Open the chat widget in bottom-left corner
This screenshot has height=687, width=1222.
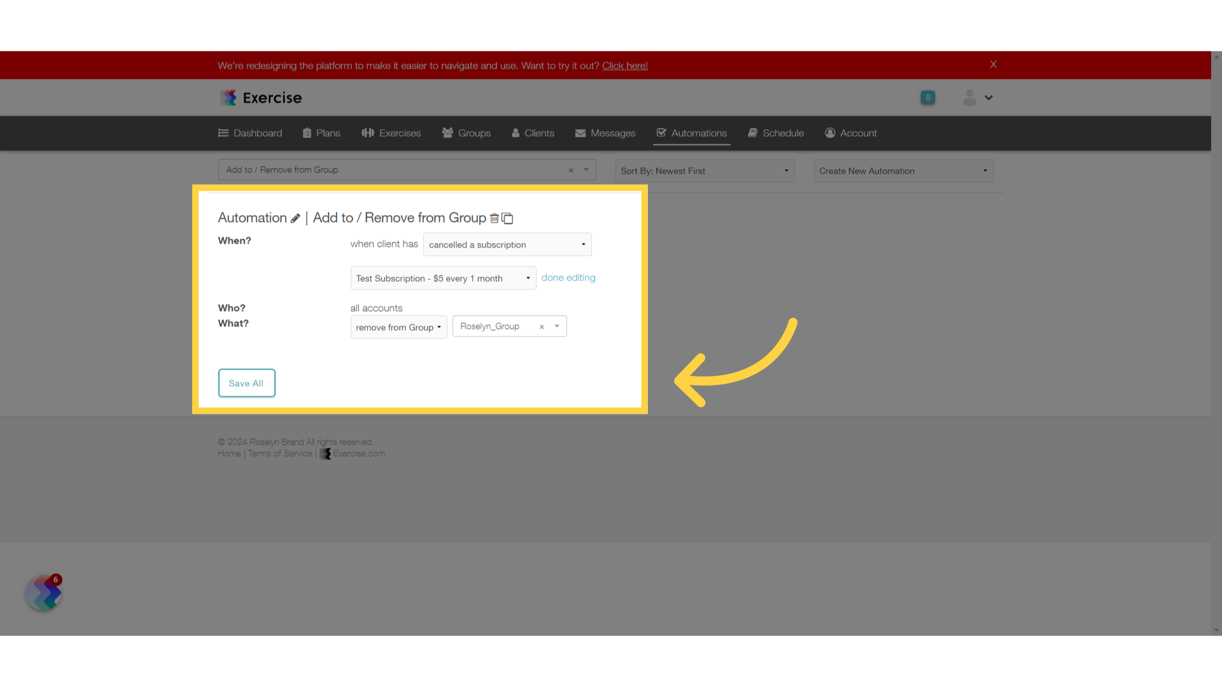43,593
